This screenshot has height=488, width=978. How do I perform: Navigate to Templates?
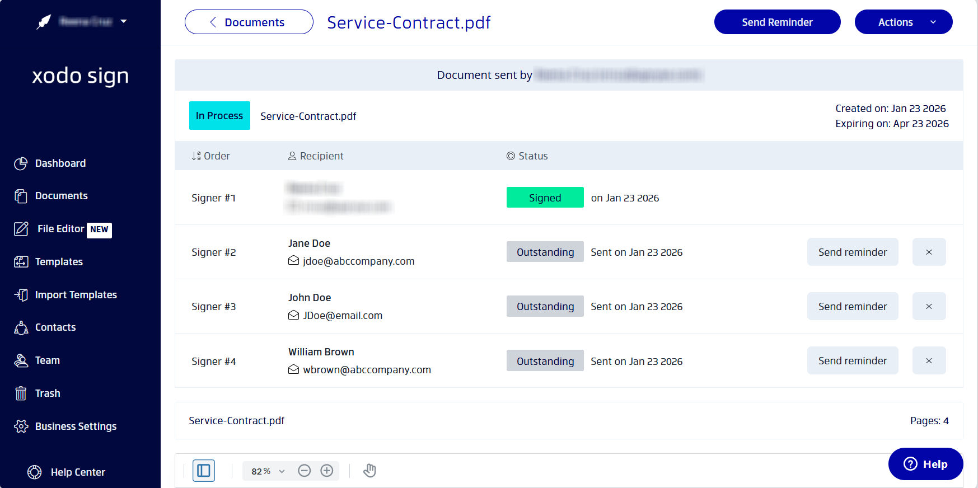tap(59, 262)
